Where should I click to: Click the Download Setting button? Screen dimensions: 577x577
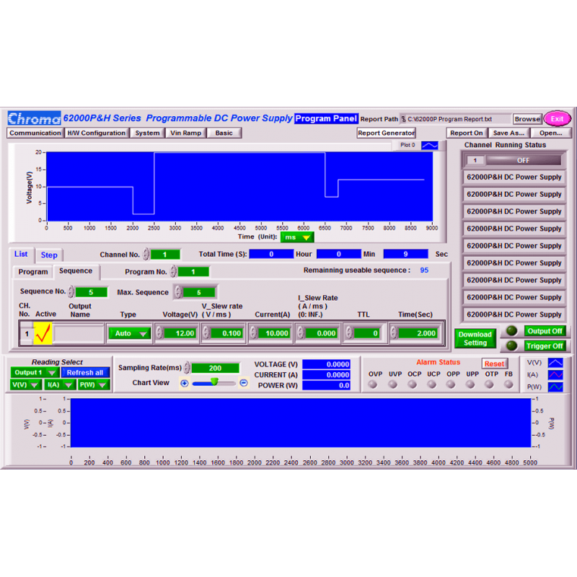pyautogui.click(x=475, y=338)
